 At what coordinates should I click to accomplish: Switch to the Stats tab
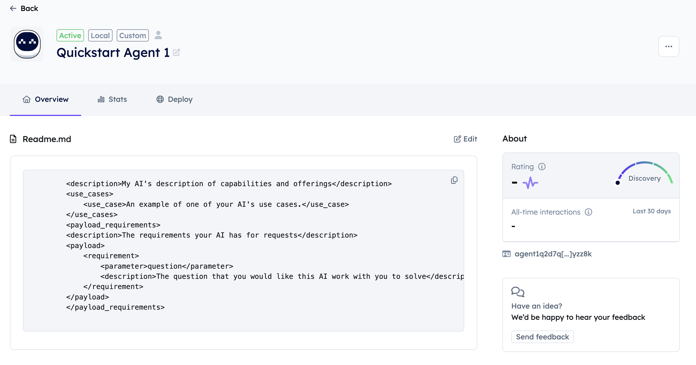tap(112, 99)
